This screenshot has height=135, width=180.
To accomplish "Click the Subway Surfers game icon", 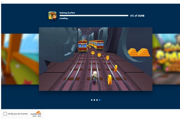I will click(x=52, y=15).
